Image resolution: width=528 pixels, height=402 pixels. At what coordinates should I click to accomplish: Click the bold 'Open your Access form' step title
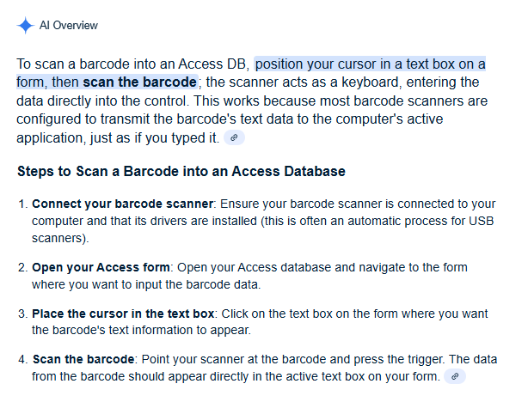pyautogui.click(x=101, y=267)
